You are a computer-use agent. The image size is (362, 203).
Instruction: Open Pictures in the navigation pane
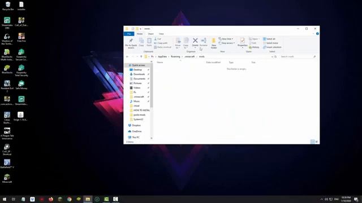click(138, 83)
